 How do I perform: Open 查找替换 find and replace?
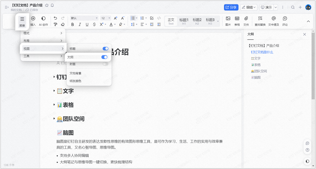click(x=260, y=21)
